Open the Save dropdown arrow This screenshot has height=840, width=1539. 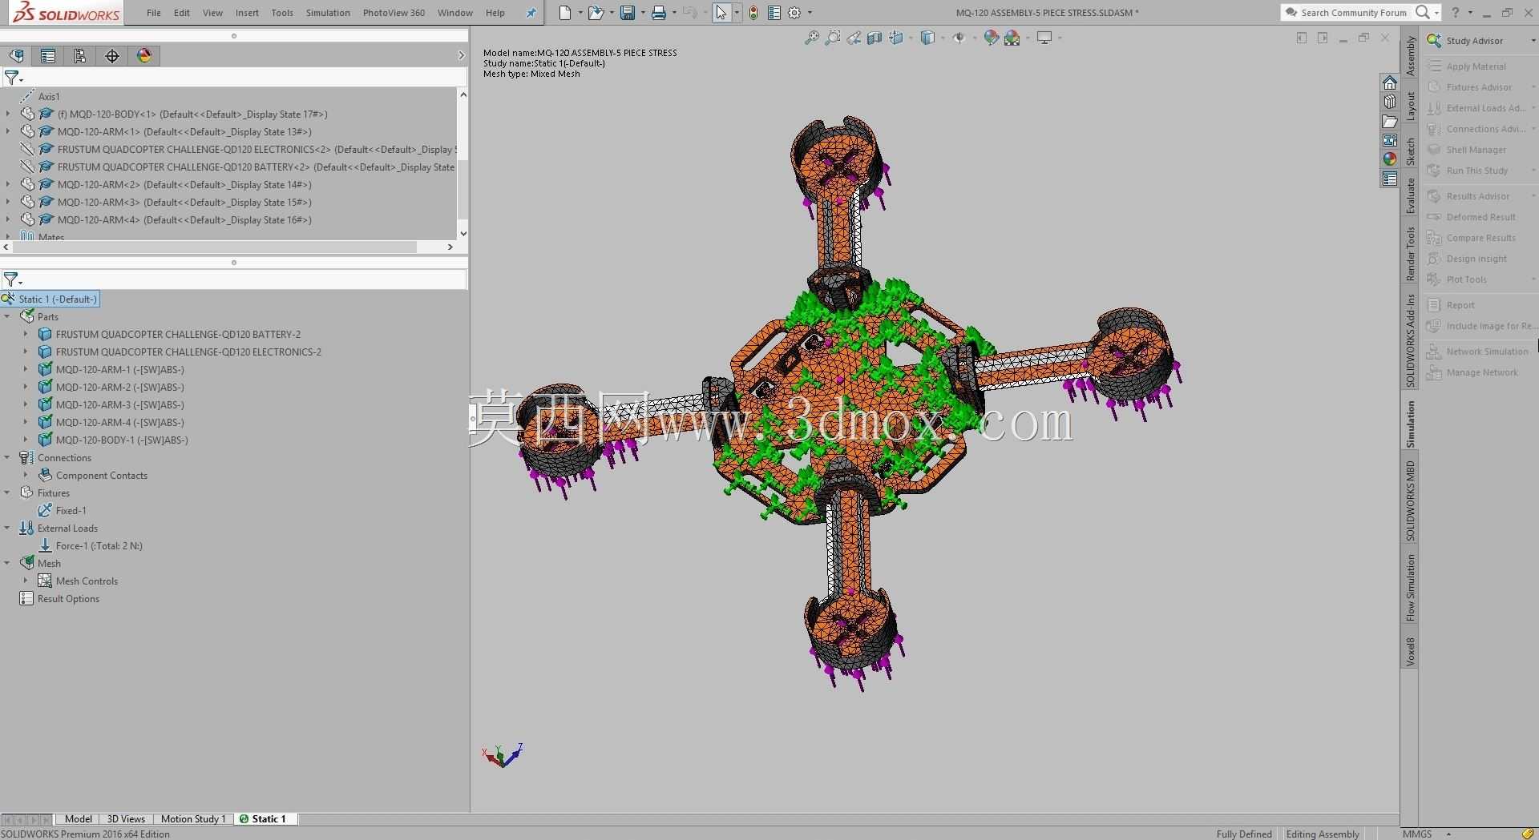[x=642, y=13]
